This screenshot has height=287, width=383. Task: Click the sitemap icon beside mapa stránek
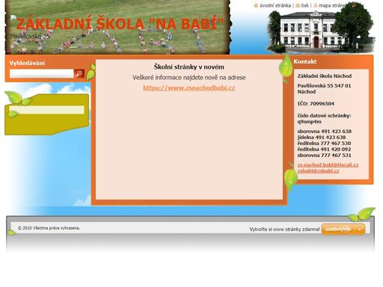(x=316, y=5)
